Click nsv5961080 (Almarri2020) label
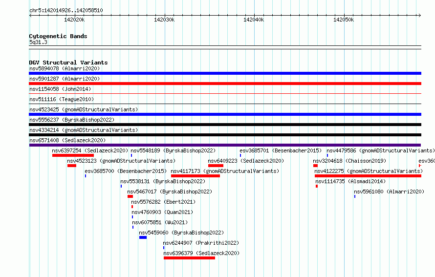This screenshot has width=435, height=277. pyautogui.click(x=389, y=192)
